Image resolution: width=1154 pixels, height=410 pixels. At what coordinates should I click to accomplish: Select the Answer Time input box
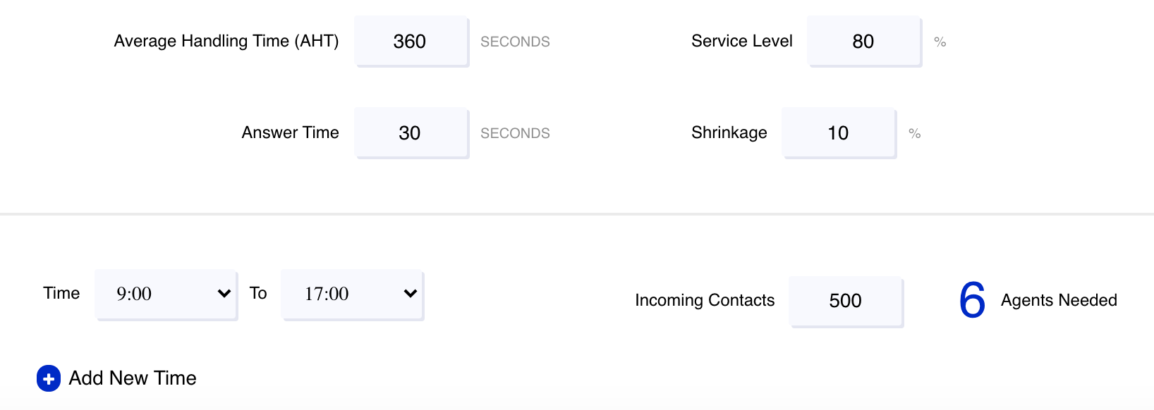coord(411,133)
